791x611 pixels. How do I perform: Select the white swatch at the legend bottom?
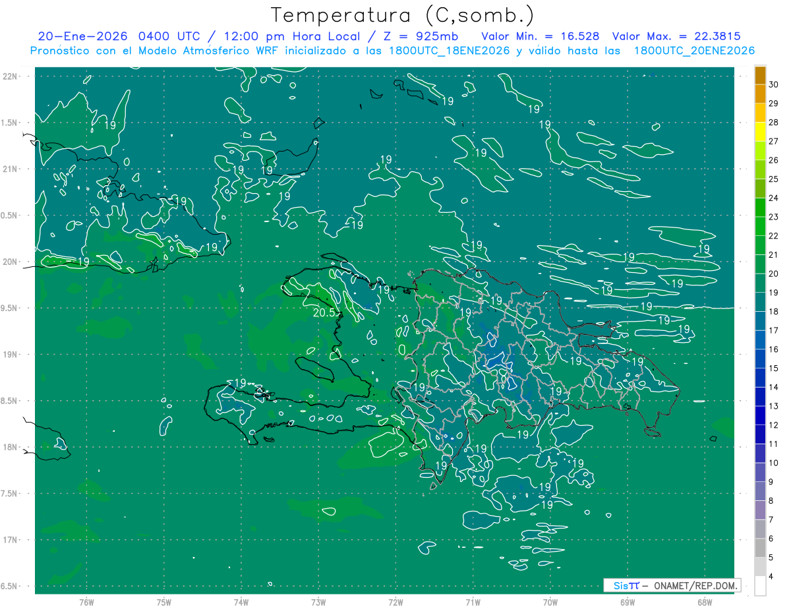pyautogui.click(x=760, y=586)
